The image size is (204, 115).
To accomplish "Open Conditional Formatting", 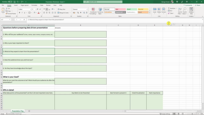I will point(93,11).
